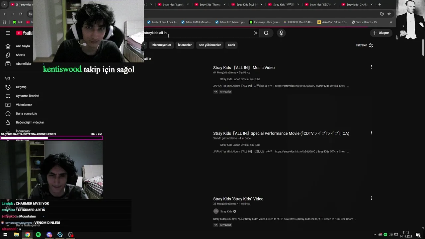Image resolution: width=425 pixels, height=239 pixels.
Task: Open OBSBOT Meet 2 4K bookmark
Action: (x=298, y=22)
